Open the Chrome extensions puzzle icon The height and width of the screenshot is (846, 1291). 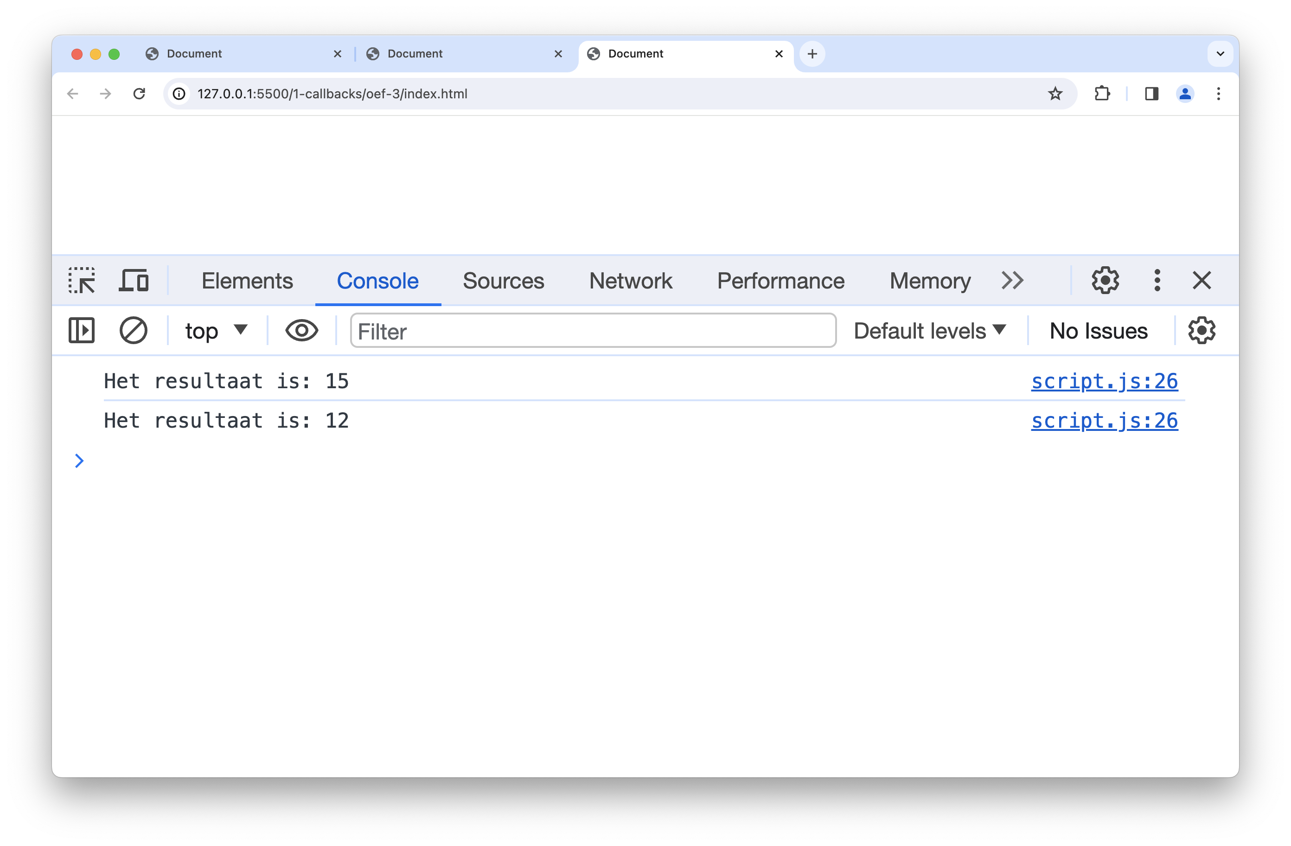click(1102, 94)
